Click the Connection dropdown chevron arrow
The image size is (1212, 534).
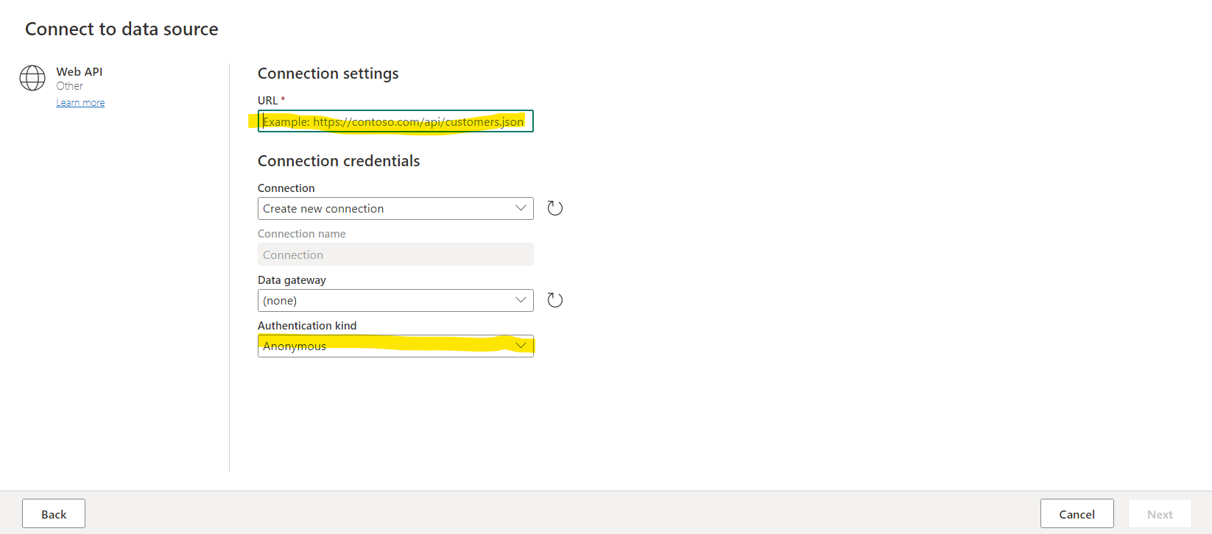point(521,208)
